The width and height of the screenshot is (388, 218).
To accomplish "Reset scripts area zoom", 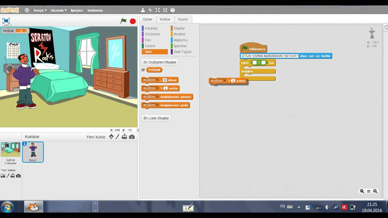I will click(x=369, y=191).
